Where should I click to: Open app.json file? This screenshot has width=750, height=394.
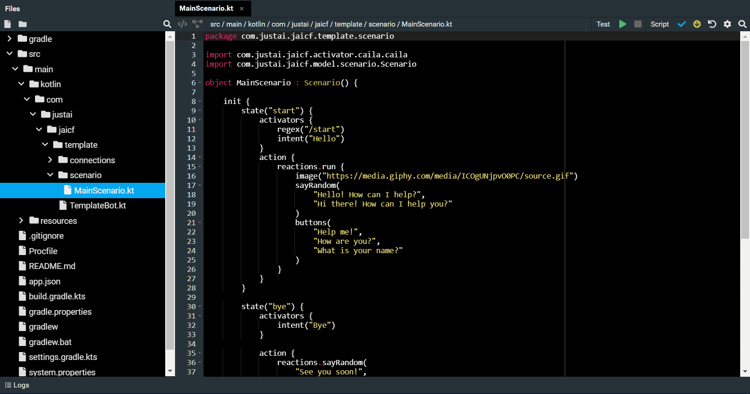(x=44, y=281)
